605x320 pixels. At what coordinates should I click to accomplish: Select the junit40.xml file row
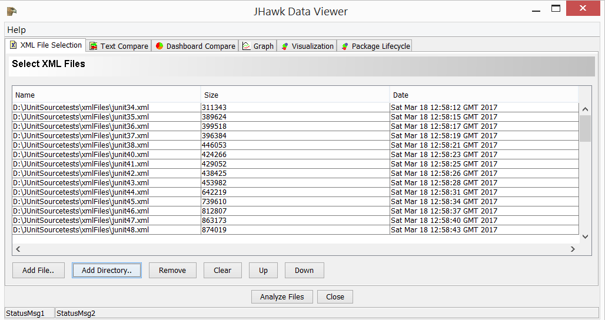point(295,155)
